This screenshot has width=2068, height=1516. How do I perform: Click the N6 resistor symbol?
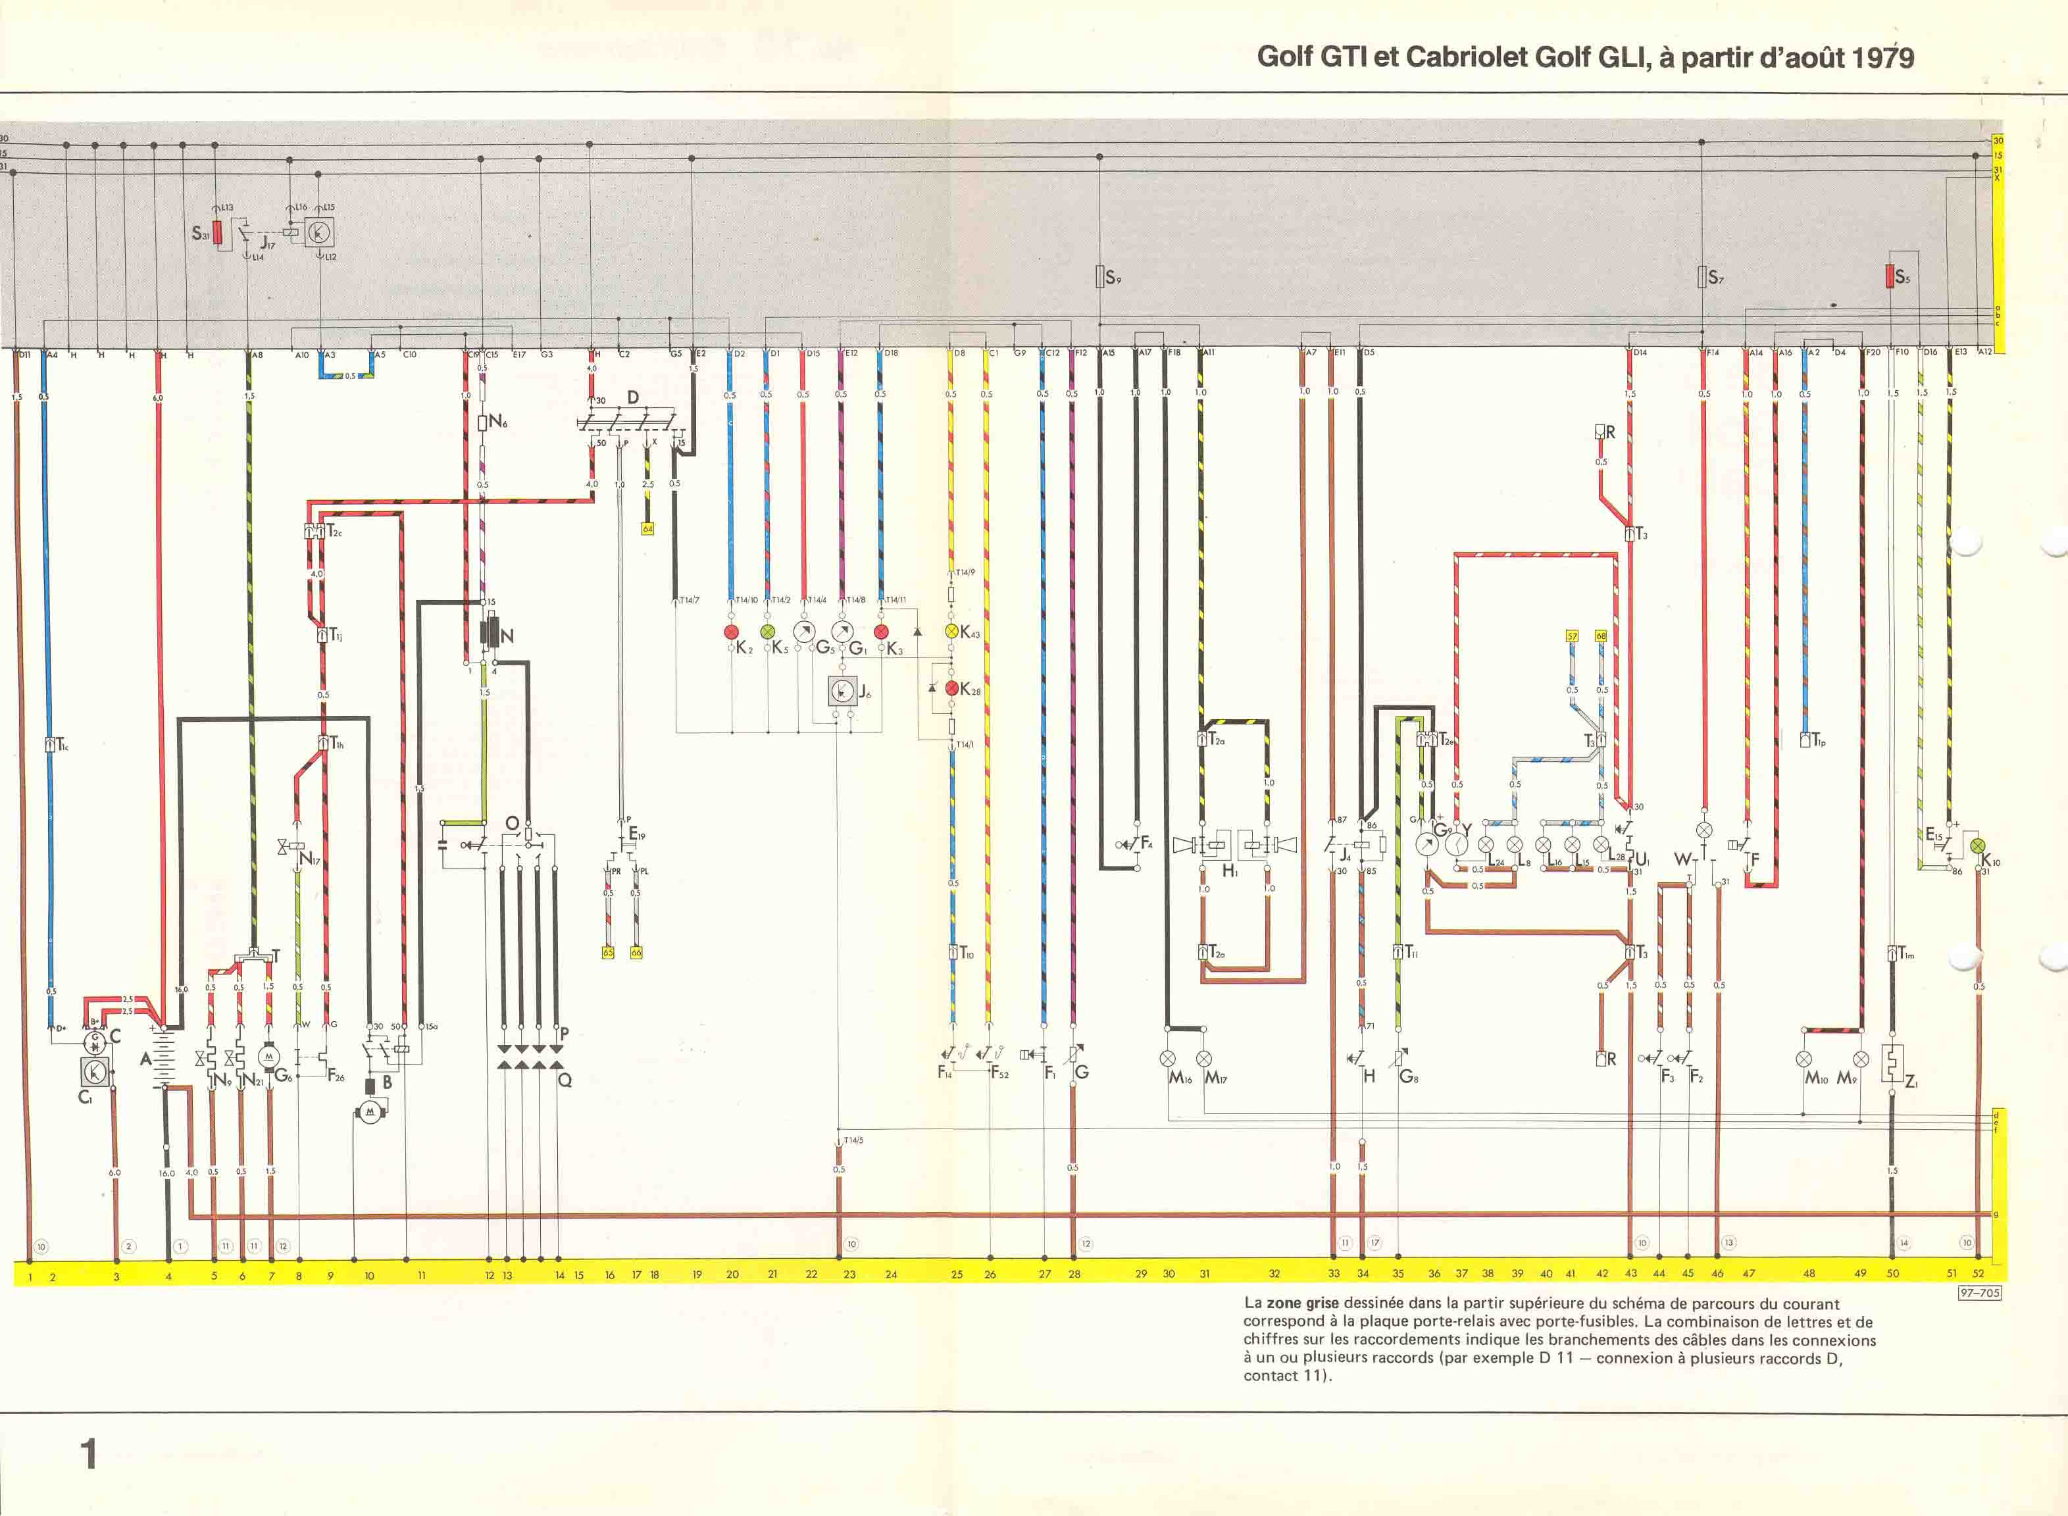click(x=482, y=423)
